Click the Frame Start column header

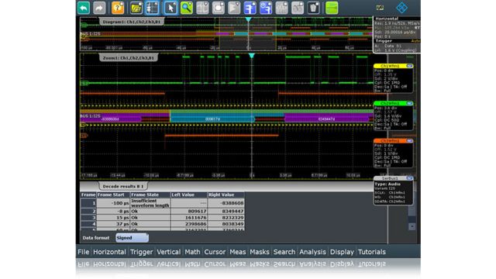(x=113, y=195)
